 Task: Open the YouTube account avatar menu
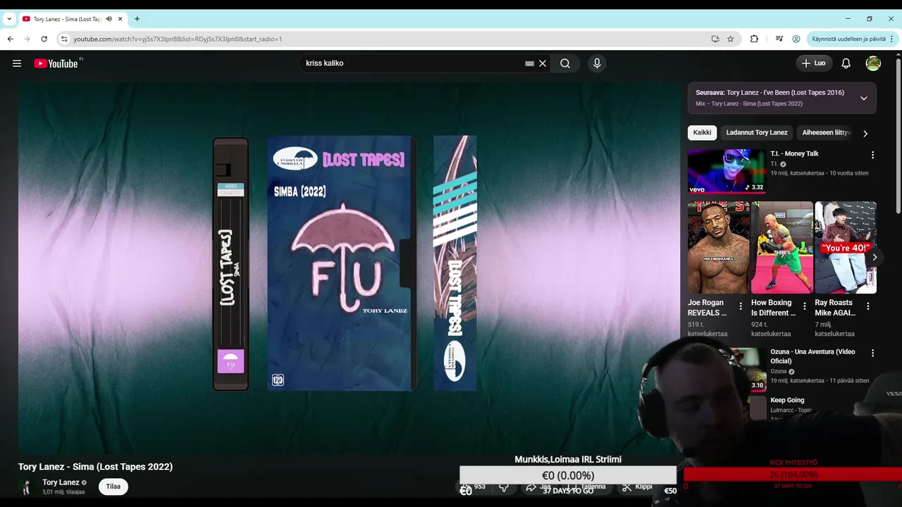873,63
